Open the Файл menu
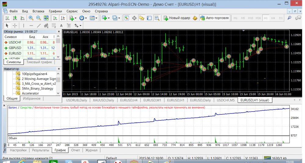Viewport: 305px width, 163px height. (13, 11)
